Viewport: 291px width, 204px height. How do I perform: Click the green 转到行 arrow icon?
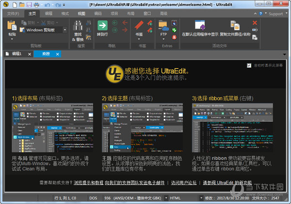(x=102, y=25)
